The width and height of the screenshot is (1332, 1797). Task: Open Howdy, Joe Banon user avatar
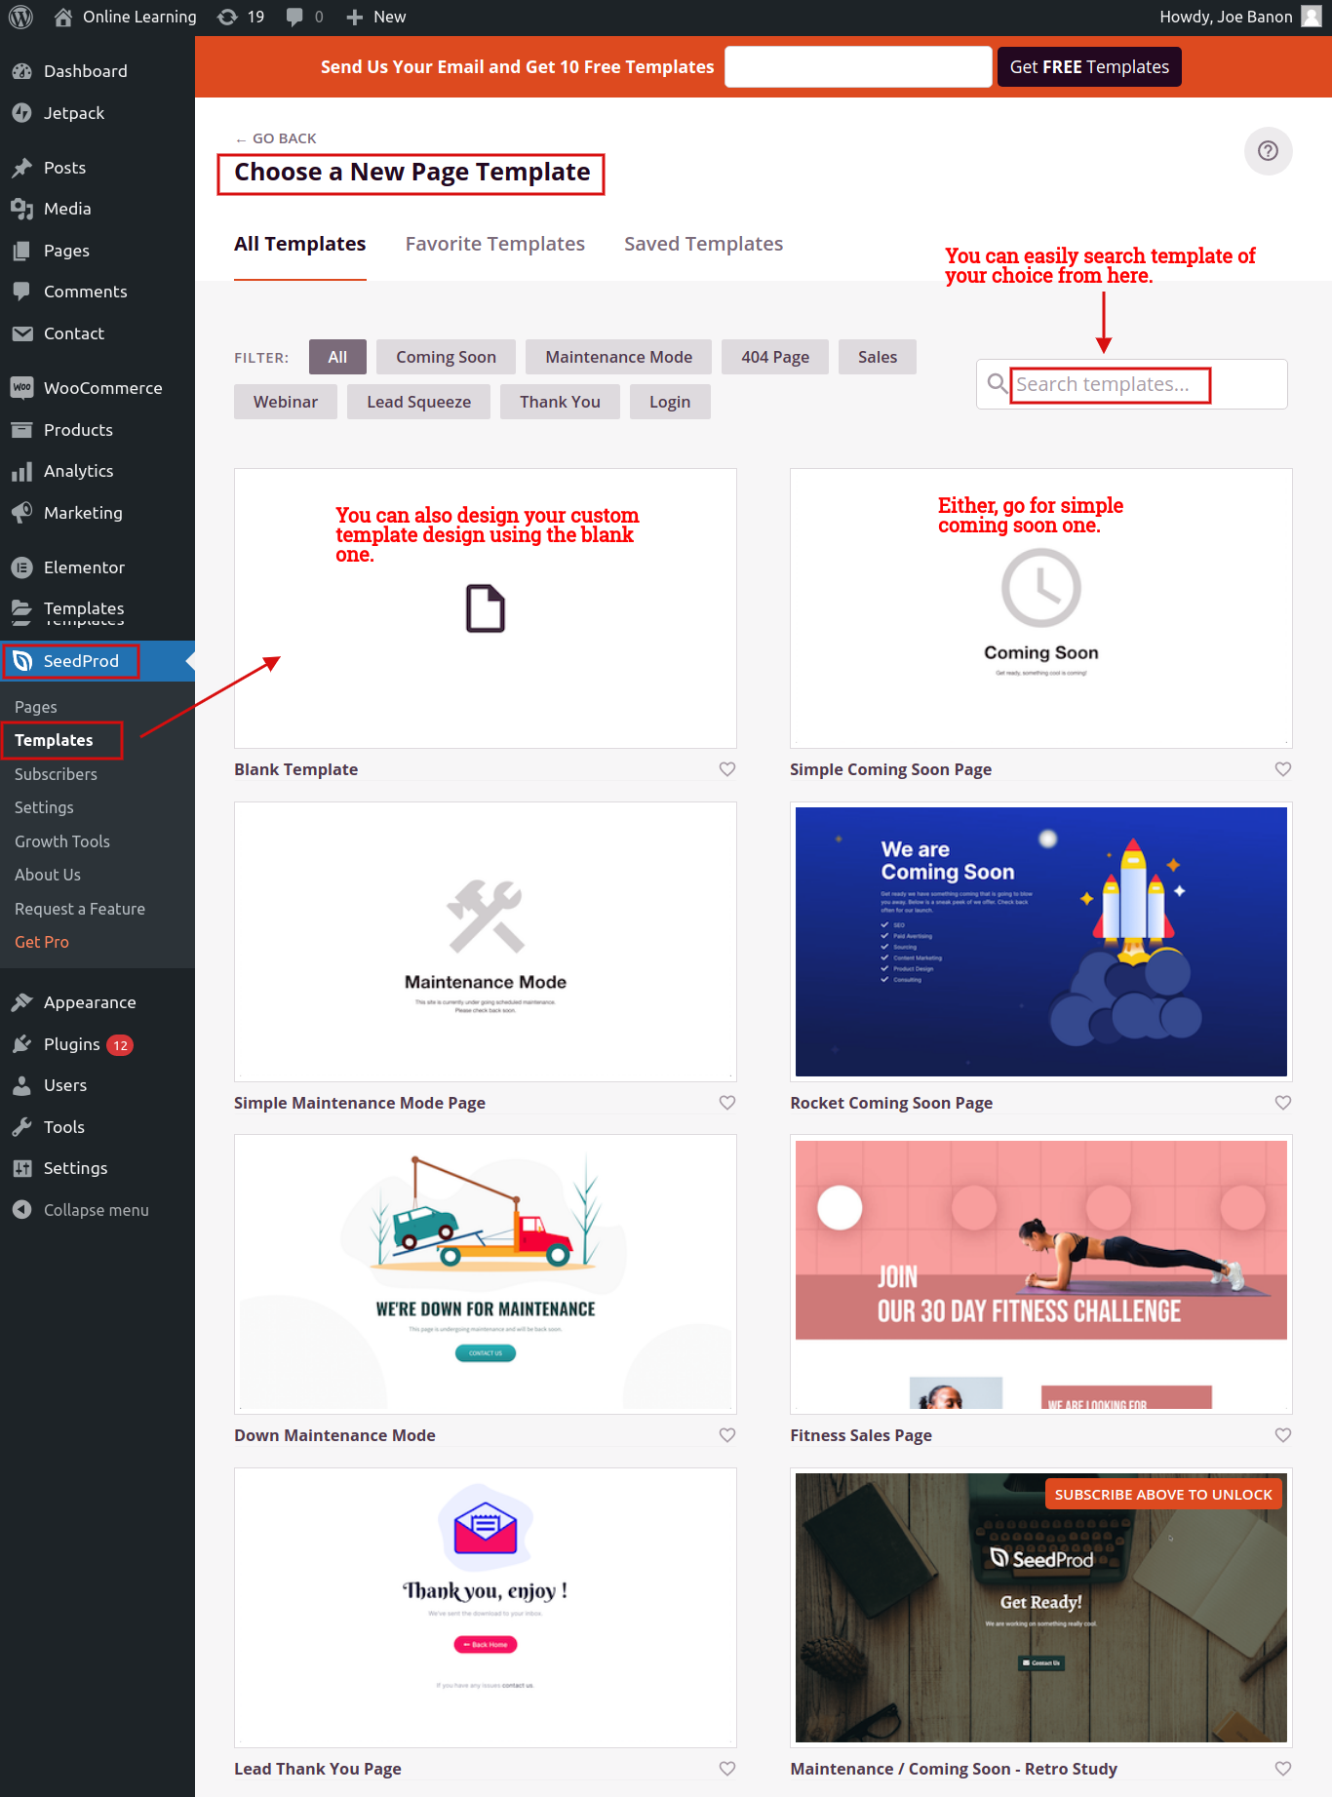click(1312, 17)
